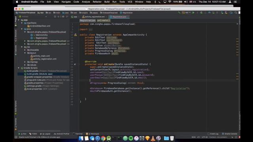
Task: Collapse the java folder node
Action: [22, 29]
